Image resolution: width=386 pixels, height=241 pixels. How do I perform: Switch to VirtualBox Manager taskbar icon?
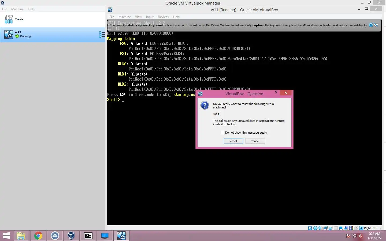click(x=71, y=236)
